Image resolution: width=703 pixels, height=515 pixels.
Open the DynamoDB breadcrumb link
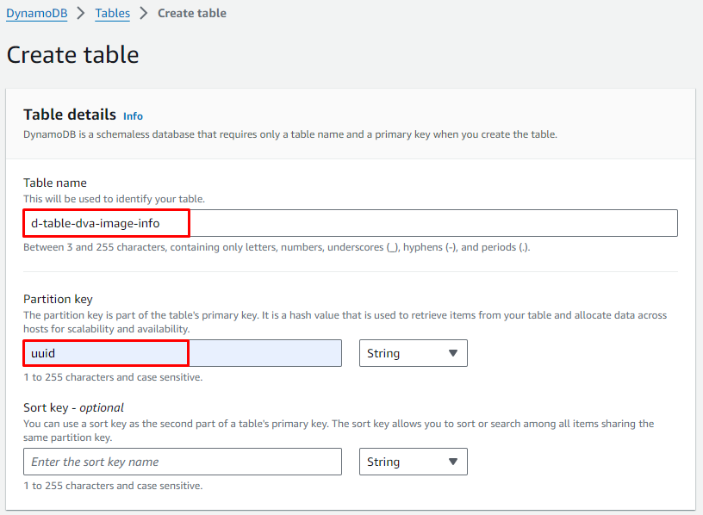[x=34, y=15]
